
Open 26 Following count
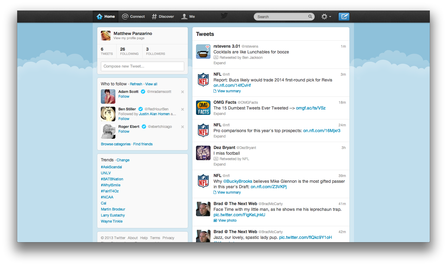(x=129, y=51)
